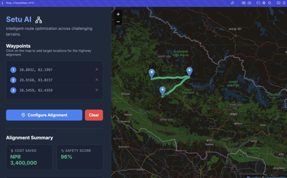Screen dimensions: 287x178
Task: Click the network diagram icon beside Setu AI
Action: point(38,20)
